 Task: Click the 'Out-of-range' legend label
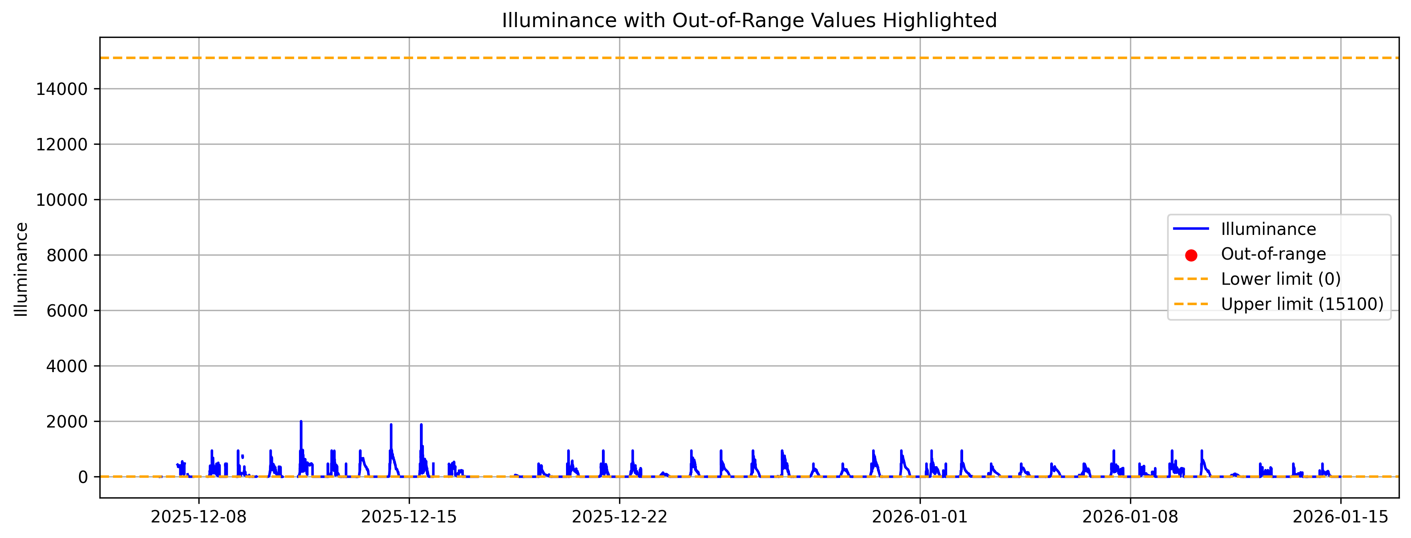1273,254
